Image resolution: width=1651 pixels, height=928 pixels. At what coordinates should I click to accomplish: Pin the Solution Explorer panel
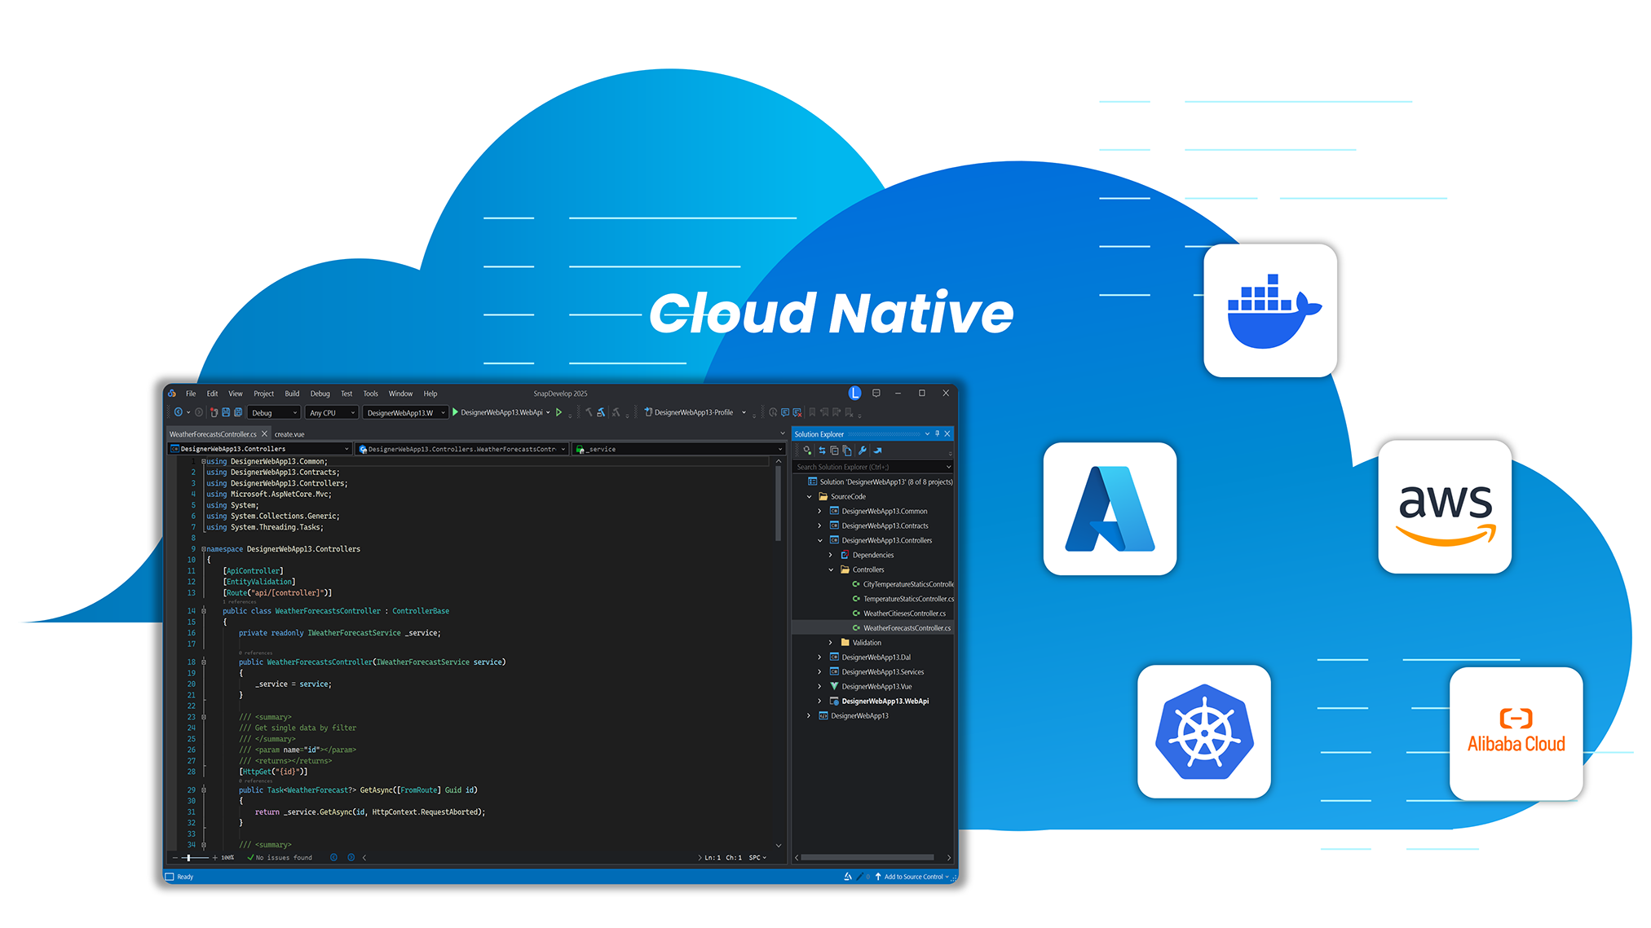click(x=937, y=433)
